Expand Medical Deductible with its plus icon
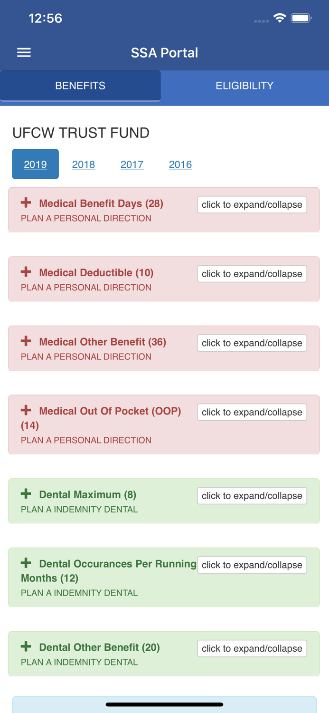The width and height of the screenshot is (329, 713). pyautogui.click(x=26, y=271)
